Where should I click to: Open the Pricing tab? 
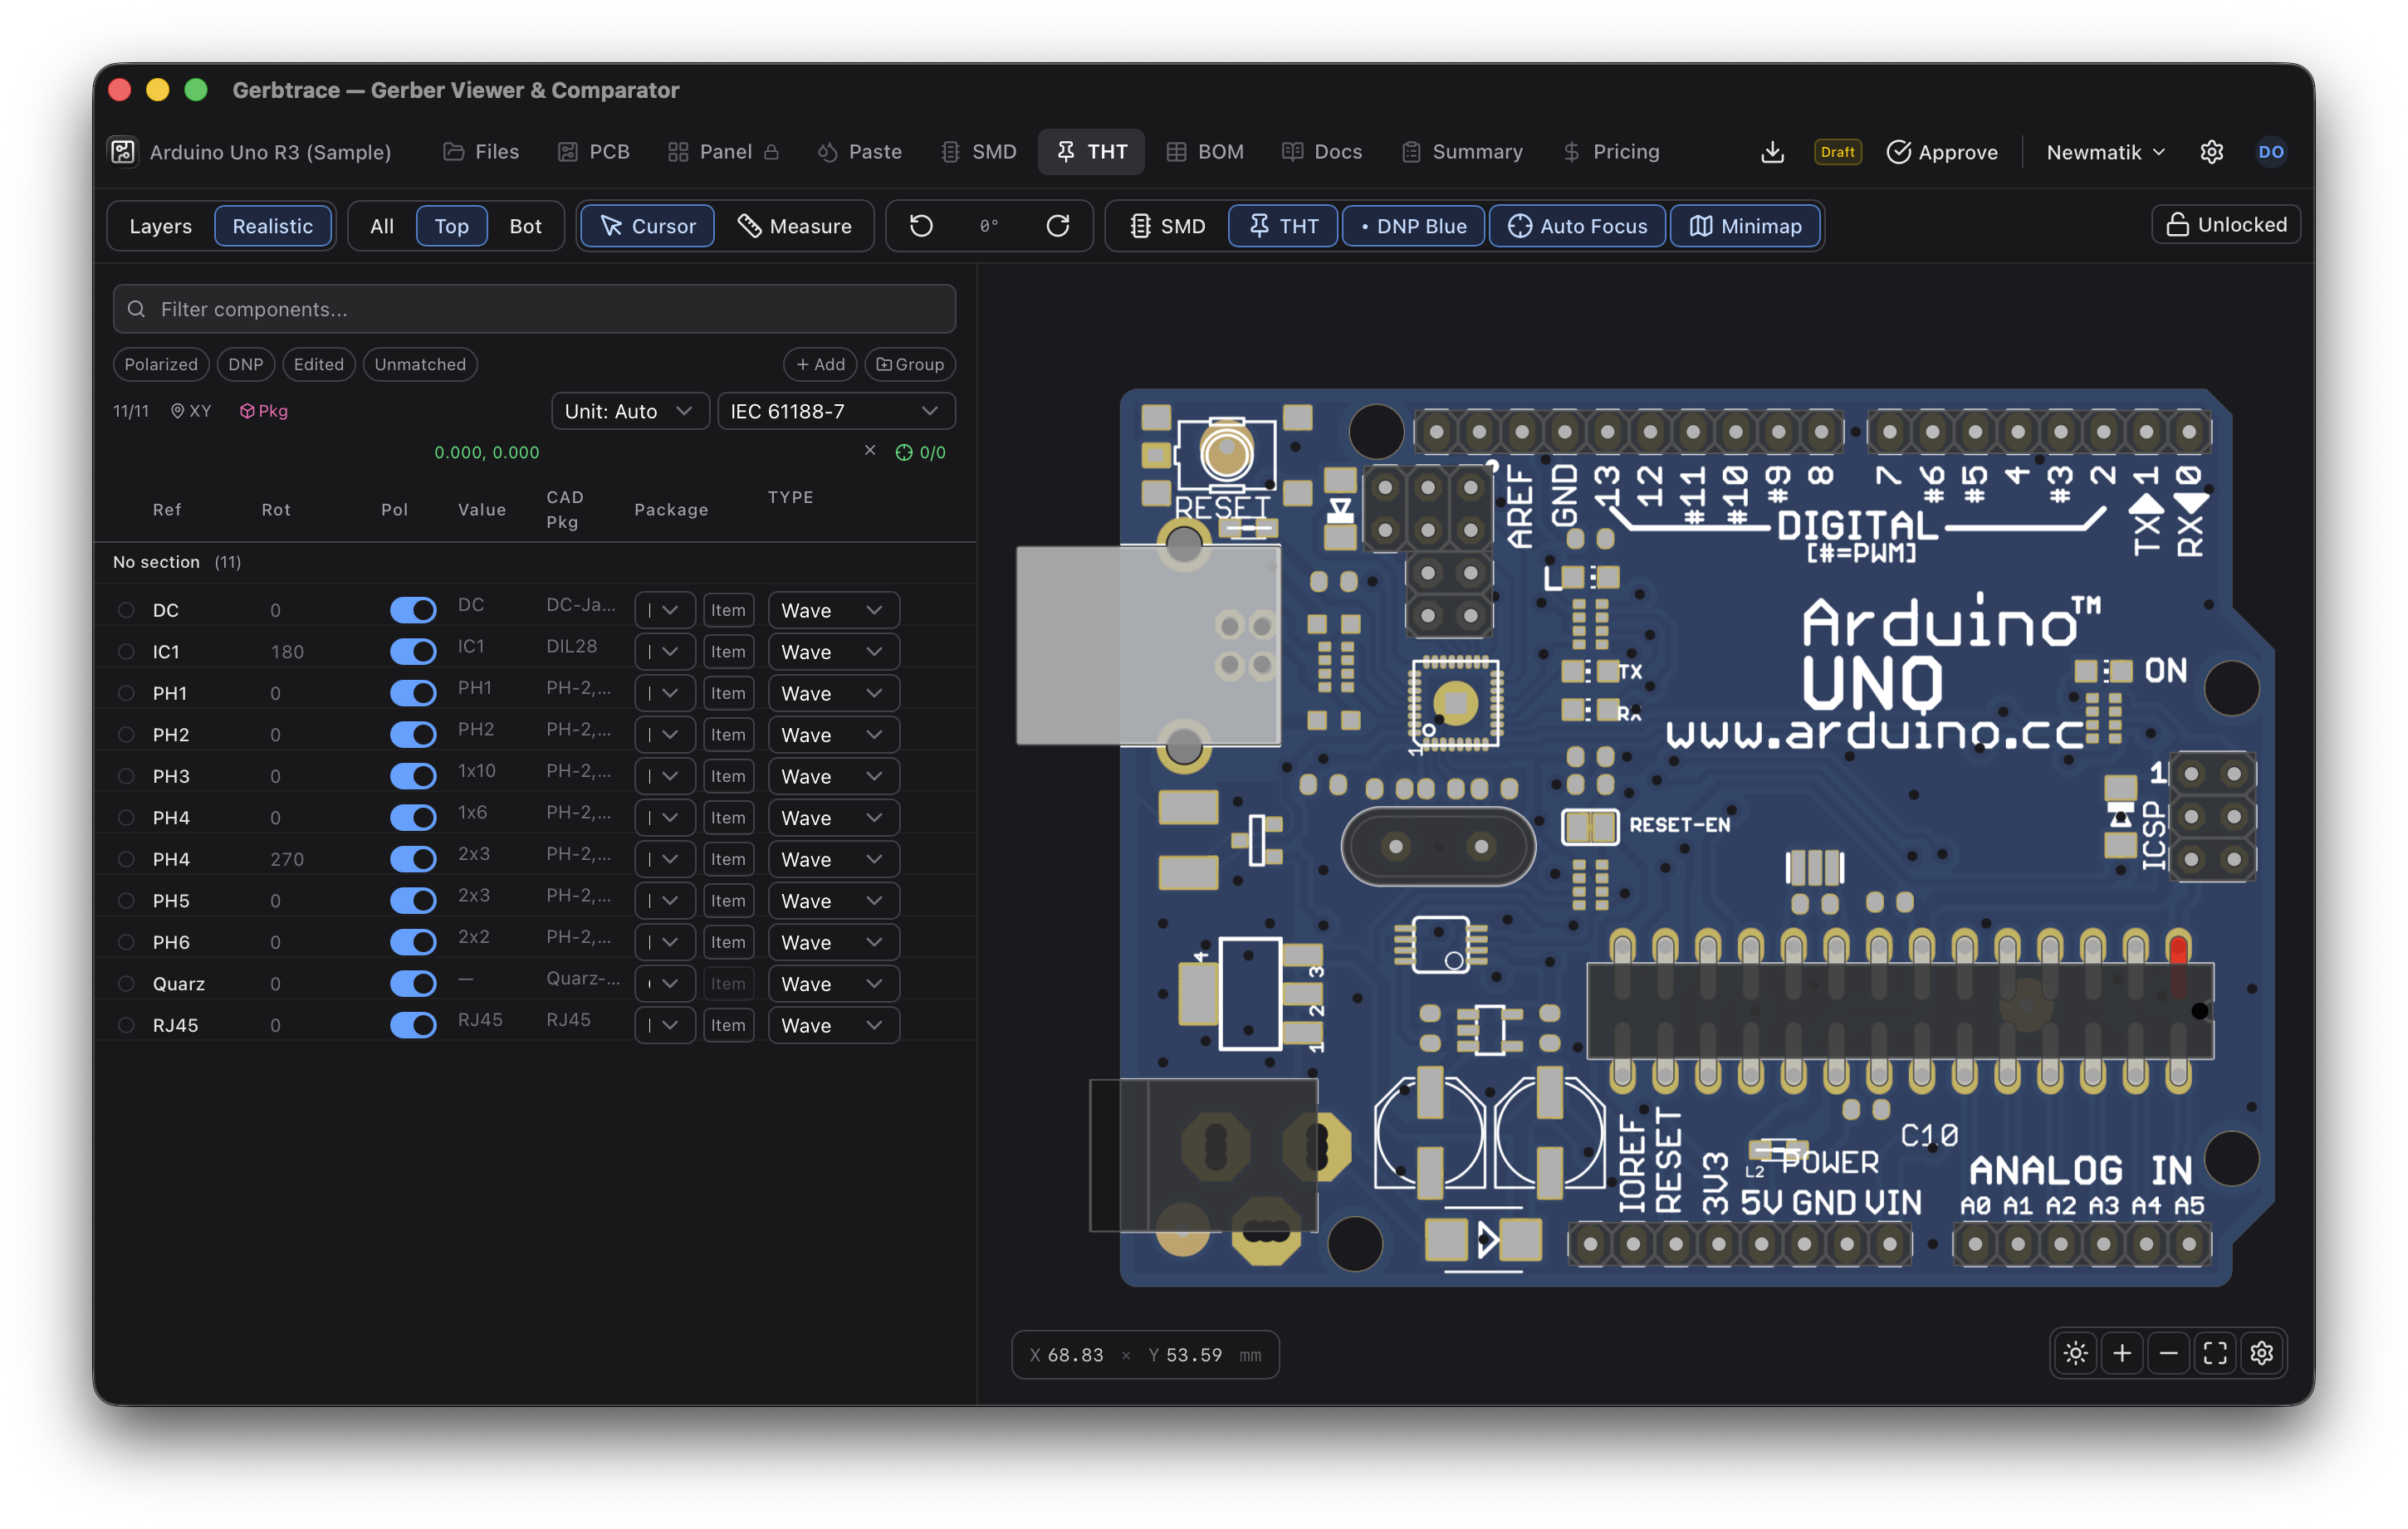click(x=1611, y=152)
